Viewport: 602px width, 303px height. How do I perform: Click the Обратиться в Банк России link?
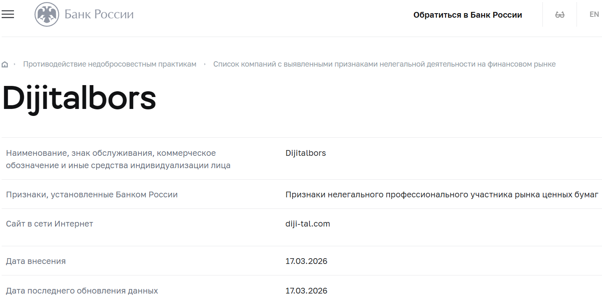[468, 14]
